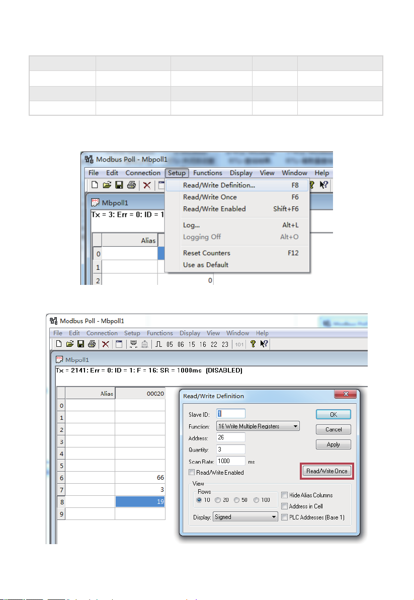
Task: Choose Read/Write Once F6 menu entry
Action: pos(237,197)
